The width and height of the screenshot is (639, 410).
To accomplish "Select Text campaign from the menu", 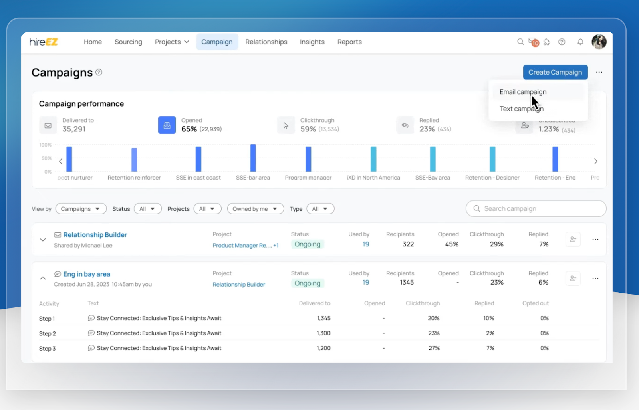I will click(521, 108).
